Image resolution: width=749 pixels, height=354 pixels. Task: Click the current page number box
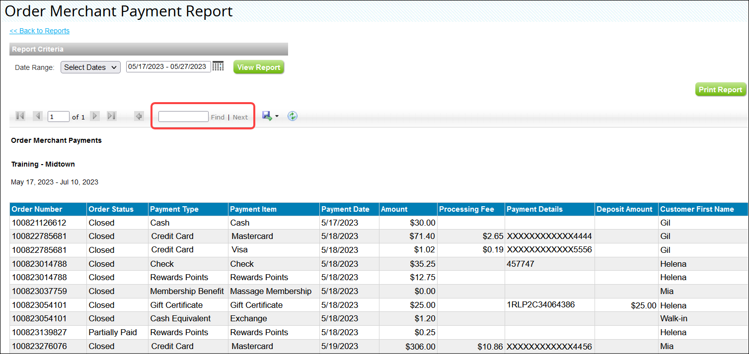tap(59, 117)
